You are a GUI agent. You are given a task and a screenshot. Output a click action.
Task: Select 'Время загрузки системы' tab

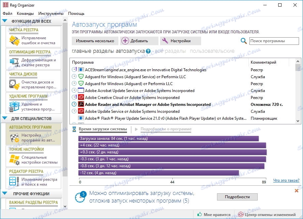click(x=103, y=129)
